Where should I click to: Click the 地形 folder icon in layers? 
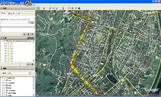[x=7, y=80]
